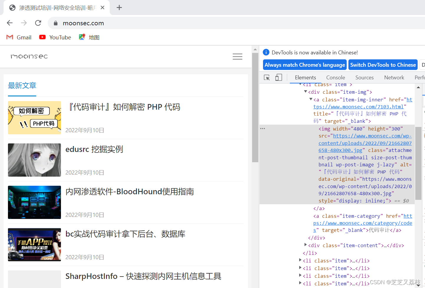
Task: Click the DevTools info notification icon
Action: pos(266,52)
